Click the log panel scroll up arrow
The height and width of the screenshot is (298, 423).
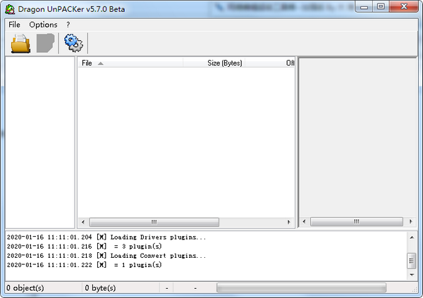[412, 237]
